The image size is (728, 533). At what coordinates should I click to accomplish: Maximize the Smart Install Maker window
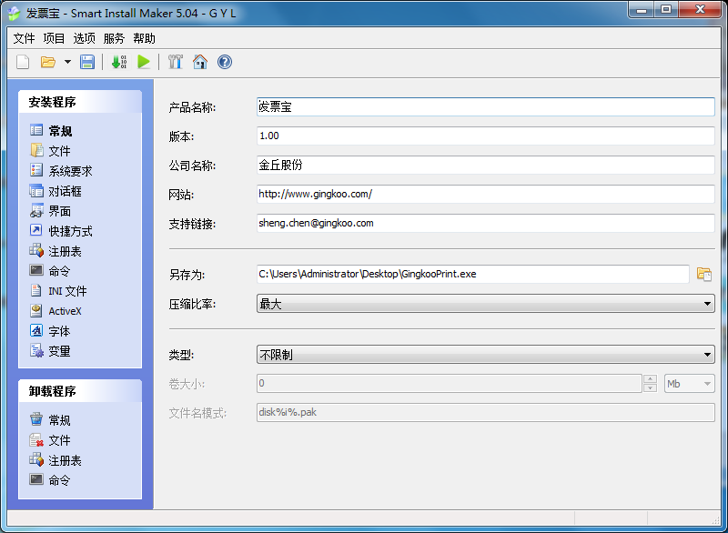(x=666, y=9)
